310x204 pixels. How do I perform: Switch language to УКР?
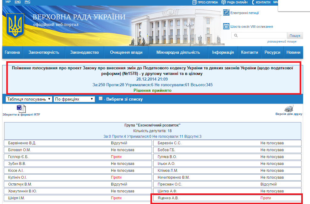(8, 2)
